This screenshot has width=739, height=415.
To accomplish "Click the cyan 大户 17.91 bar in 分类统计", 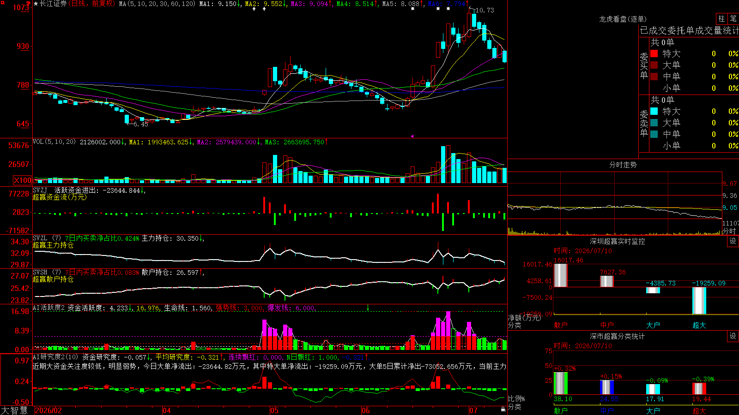I will pyautogui.click(x=653, y=389).
